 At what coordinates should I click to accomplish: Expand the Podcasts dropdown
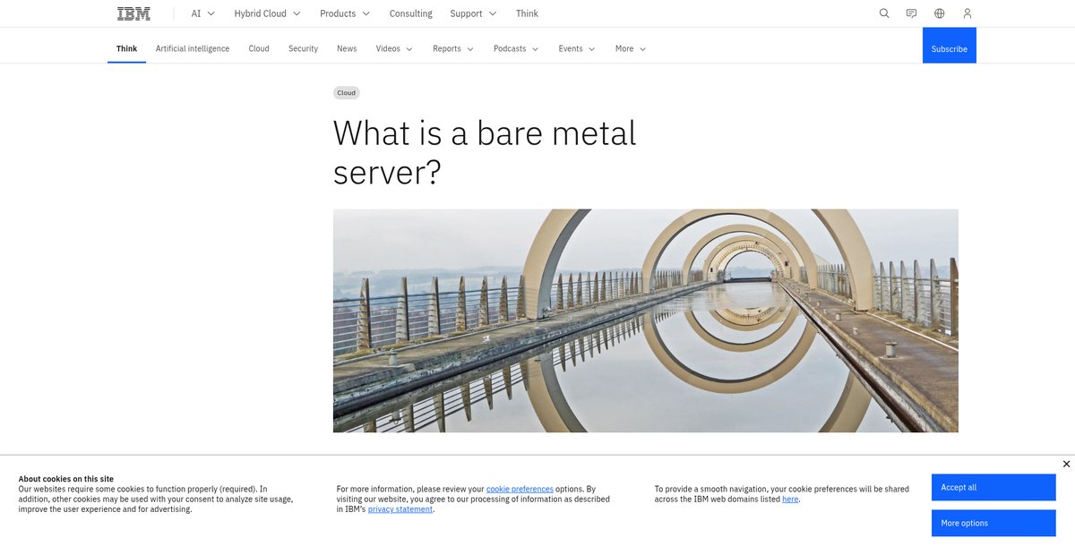click(x=516, y=48)
